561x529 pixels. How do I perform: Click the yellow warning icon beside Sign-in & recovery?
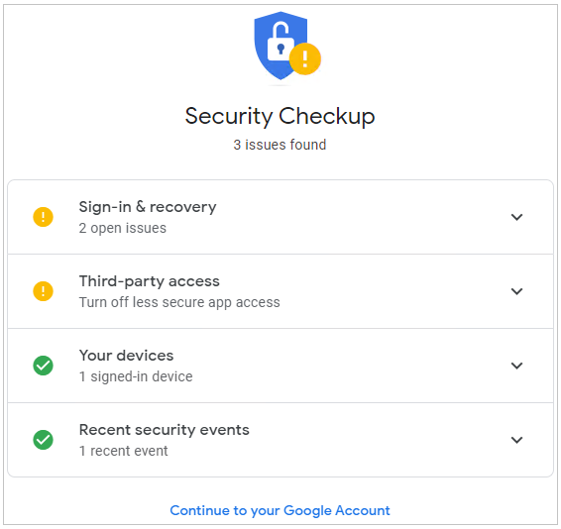43,217
